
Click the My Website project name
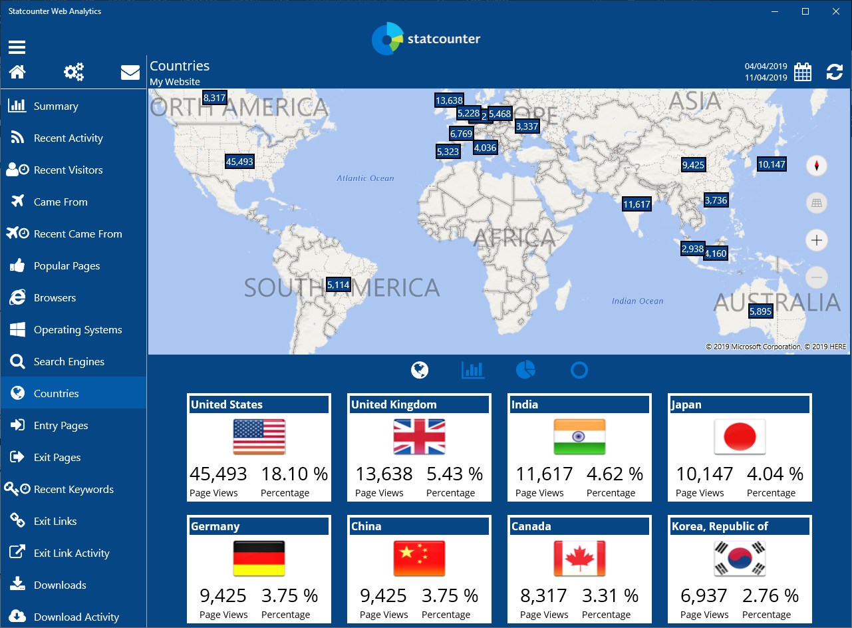point(175,82)
